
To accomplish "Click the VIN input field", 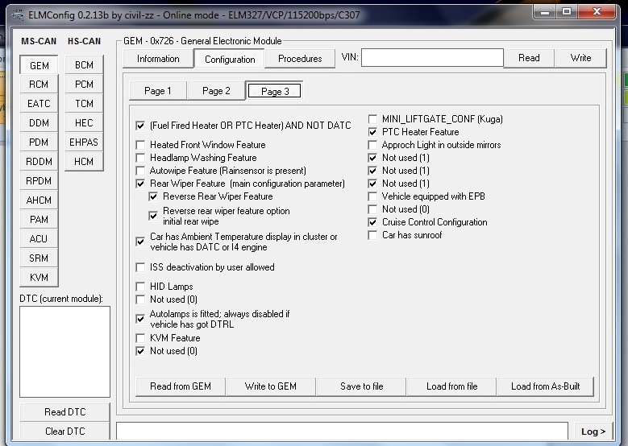I will (432, 58).
